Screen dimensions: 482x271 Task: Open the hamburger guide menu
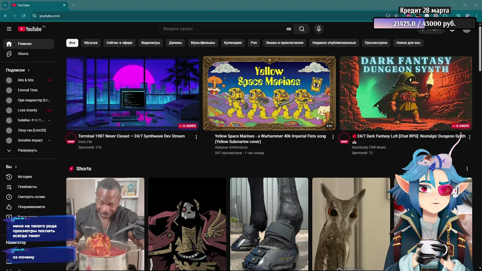9,29
